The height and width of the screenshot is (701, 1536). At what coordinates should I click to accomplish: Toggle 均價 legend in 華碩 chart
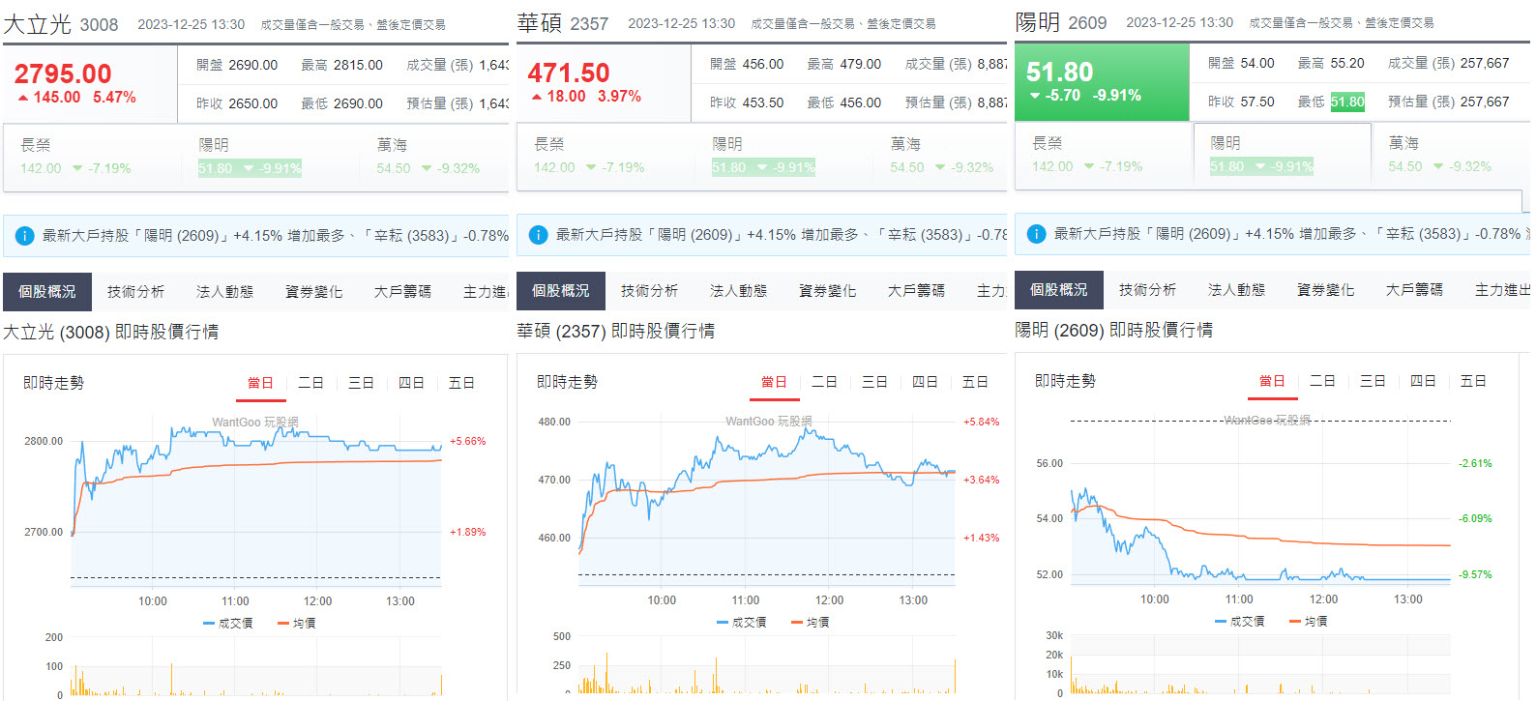(811, 623)
